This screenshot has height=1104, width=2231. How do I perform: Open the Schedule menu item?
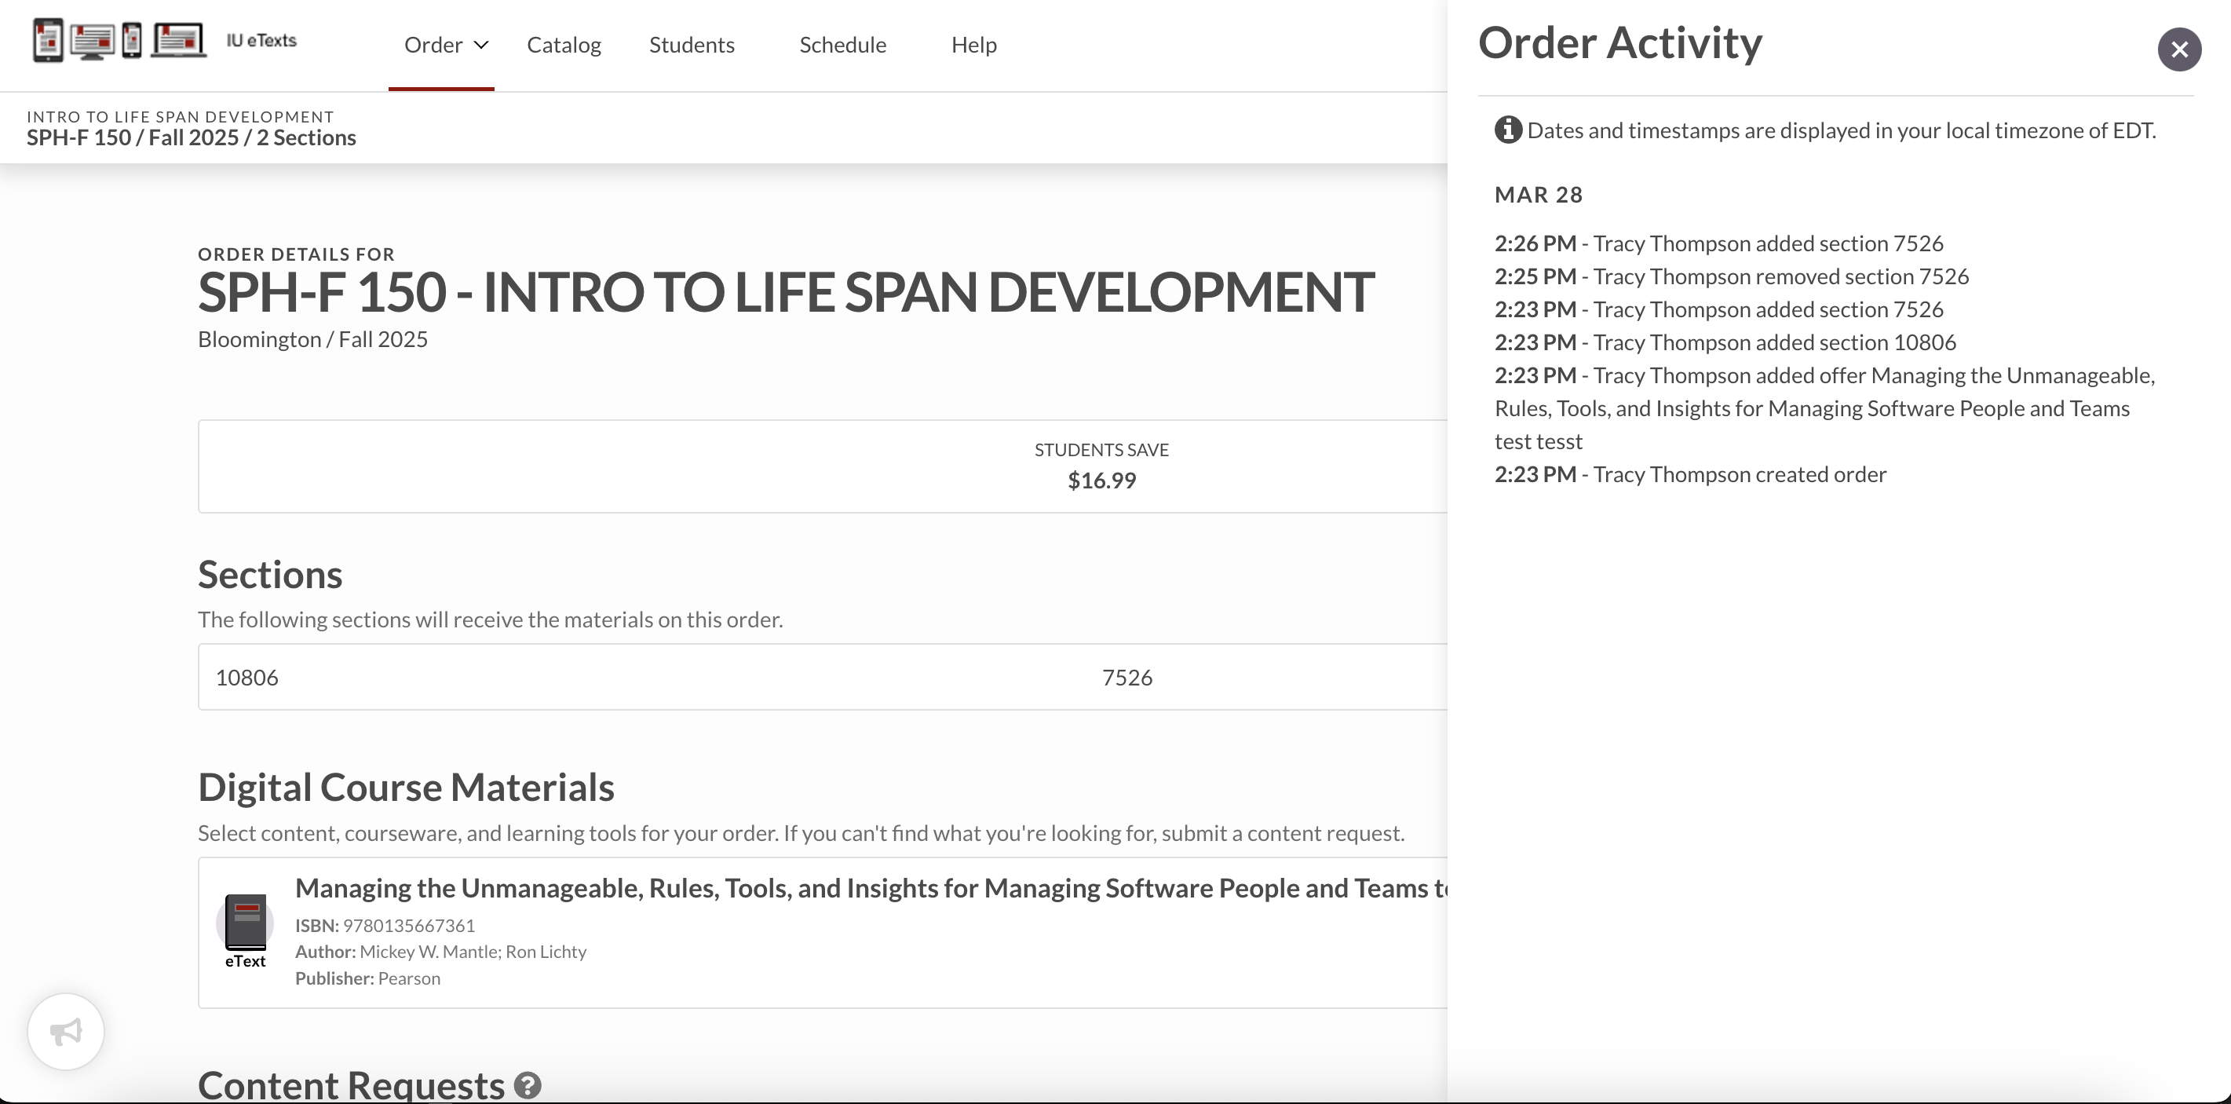pyautogui.click(x=842, y=44)
